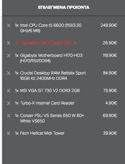
Task: Click the 39.90€ price of the Midi Tower
Action: (110, 133)
